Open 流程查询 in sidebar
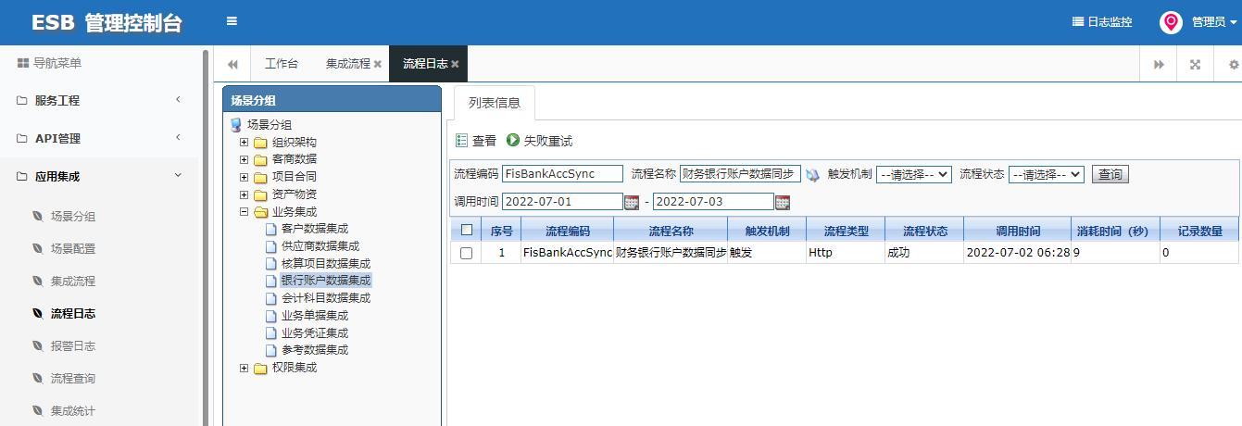Image resolution: width=1242 pixels, height=426 pixels. tap(72, 378)
